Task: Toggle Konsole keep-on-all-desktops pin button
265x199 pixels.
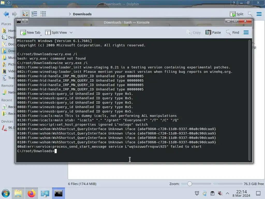Action: 25,21
